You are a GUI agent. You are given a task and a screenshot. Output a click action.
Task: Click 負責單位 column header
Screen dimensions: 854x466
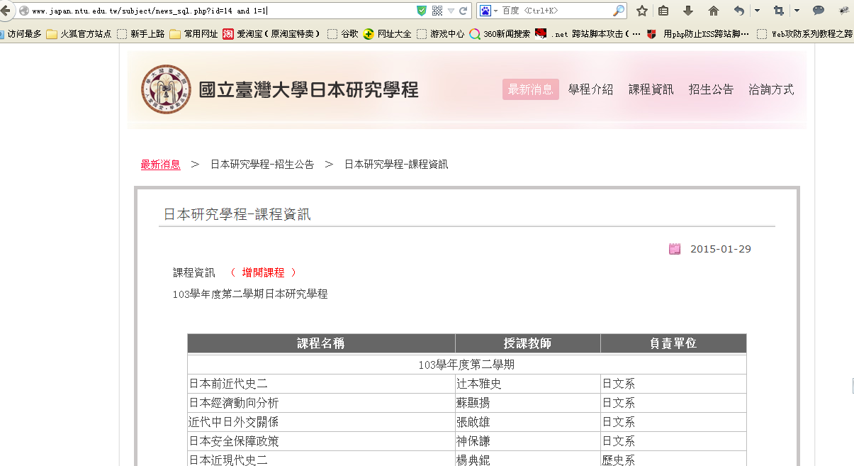[673, 343]
